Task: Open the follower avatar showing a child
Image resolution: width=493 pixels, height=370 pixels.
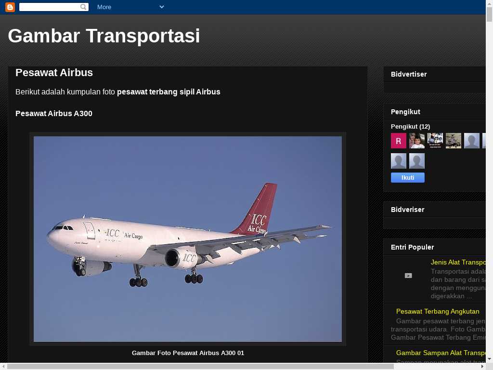Action: click(x=417, y=141)
